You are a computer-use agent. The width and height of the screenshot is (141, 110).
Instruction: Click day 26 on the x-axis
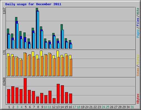[112, 107]
